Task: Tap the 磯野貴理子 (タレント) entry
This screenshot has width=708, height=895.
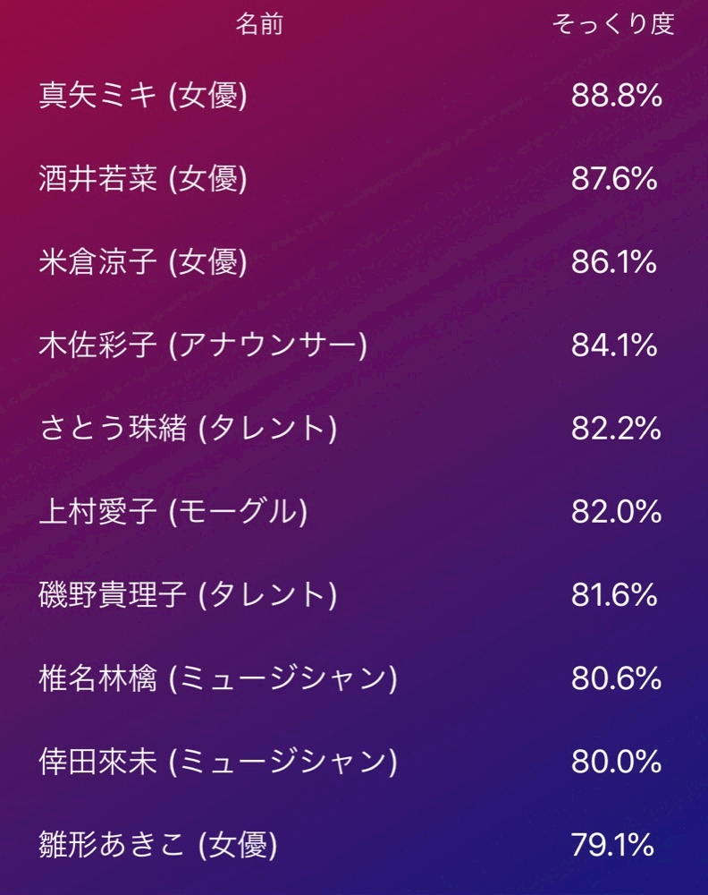Action: click(188, 595)
